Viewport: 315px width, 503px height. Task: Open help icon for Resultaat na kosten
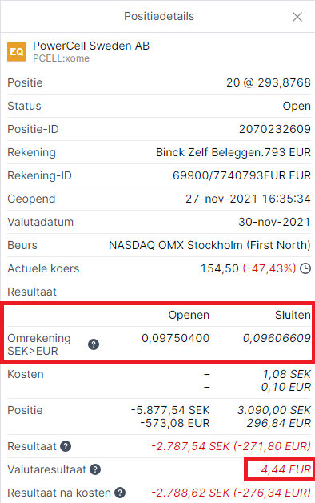point(120,493)
